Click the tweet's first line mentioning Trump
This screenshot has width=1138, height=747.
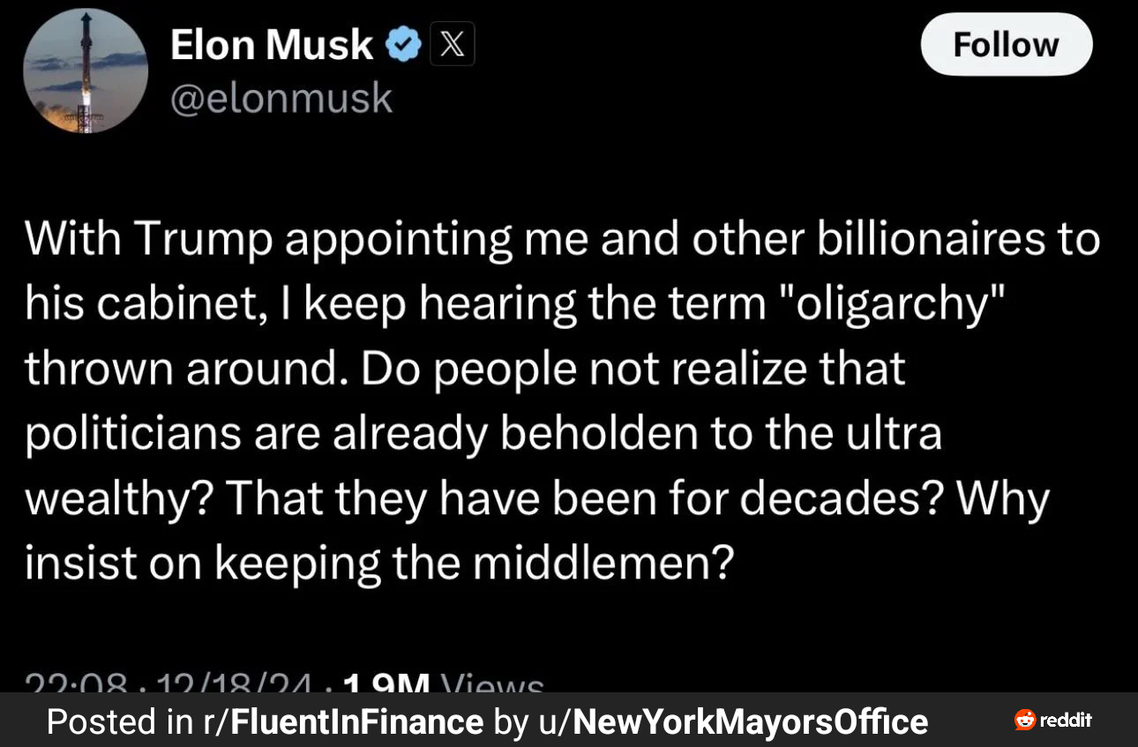563,240
